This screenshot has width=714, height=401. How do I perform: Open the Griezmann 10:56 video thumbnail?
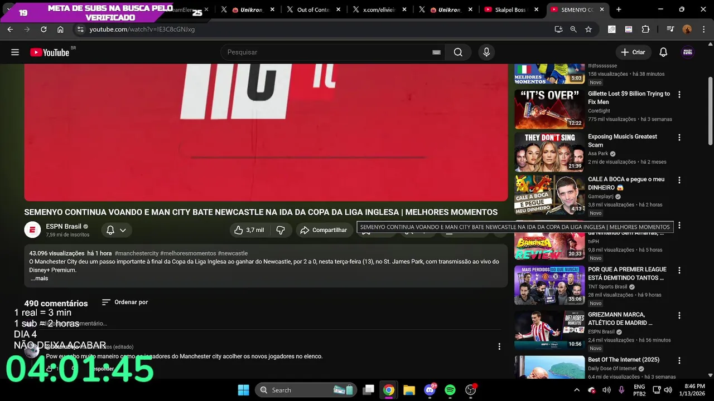(x=549, y=330)
